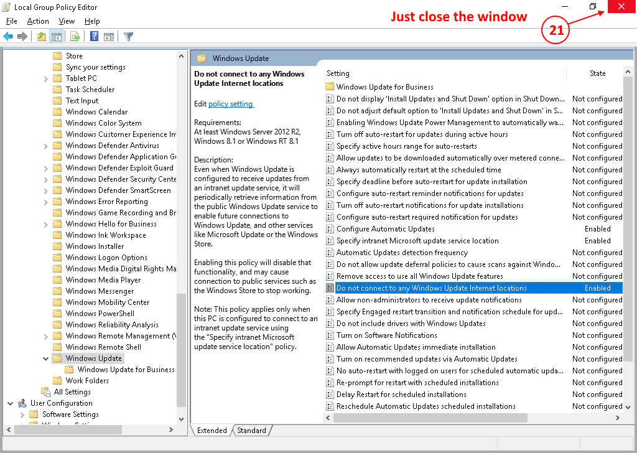This screenshot has height=453, width=637.
Task: Select 'Windows Update for Business' under Windows Update in tree
Action: pyautogui.click(x=126, y=369)
